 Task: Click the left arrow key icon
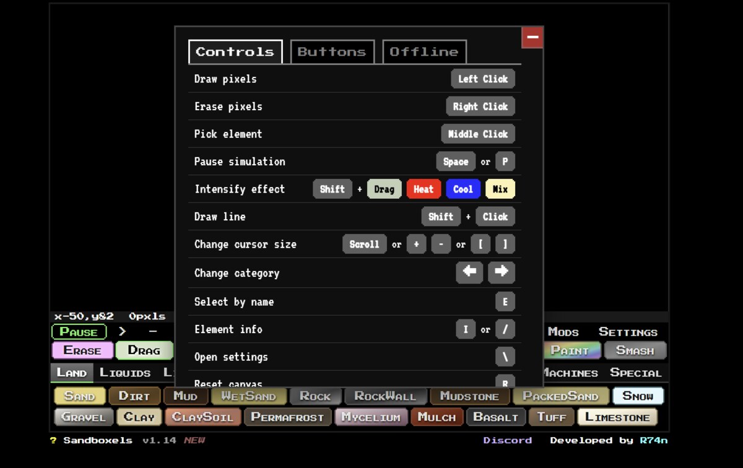[469, 272]
